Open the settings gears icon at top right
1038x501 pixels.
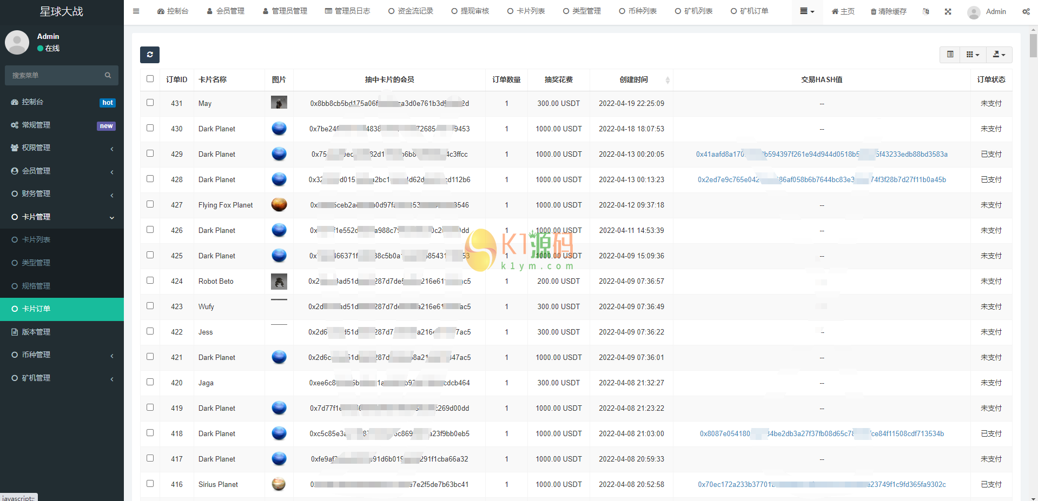click(x=1026, y=11)
